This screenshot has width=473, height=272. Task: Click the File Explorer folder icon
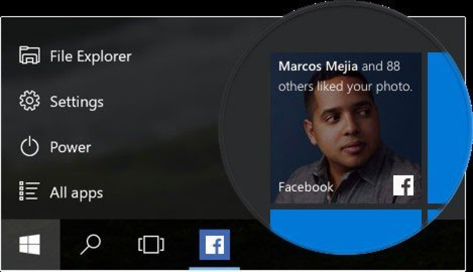click(x=30, y=56)
